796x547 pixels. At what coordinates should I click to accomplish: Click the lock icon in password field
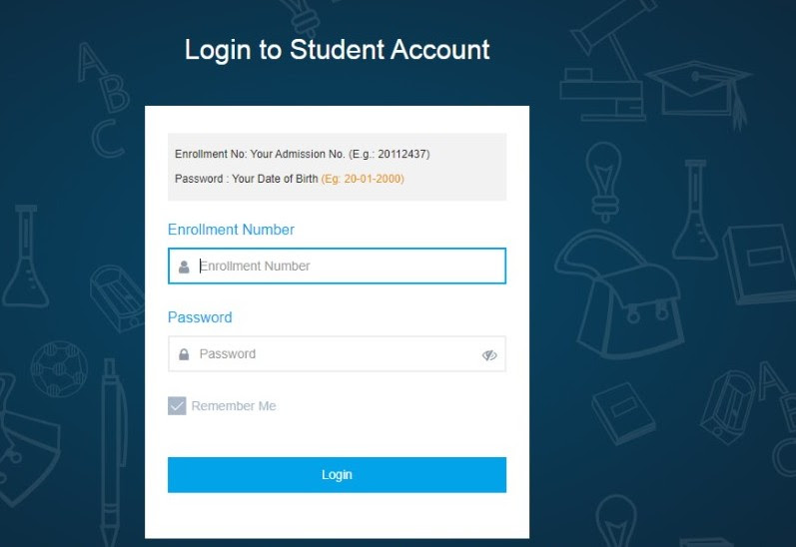184,354
